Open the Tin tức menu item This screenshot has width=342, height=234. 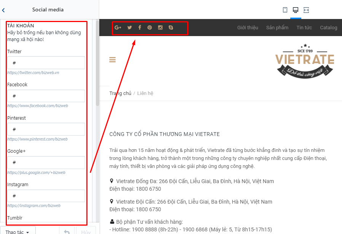point(304,27)
